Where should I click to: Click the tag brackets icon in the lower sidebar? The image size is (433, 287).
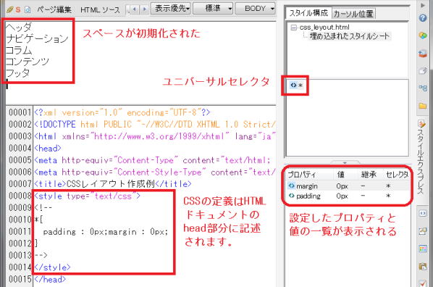tap(423, 213)
